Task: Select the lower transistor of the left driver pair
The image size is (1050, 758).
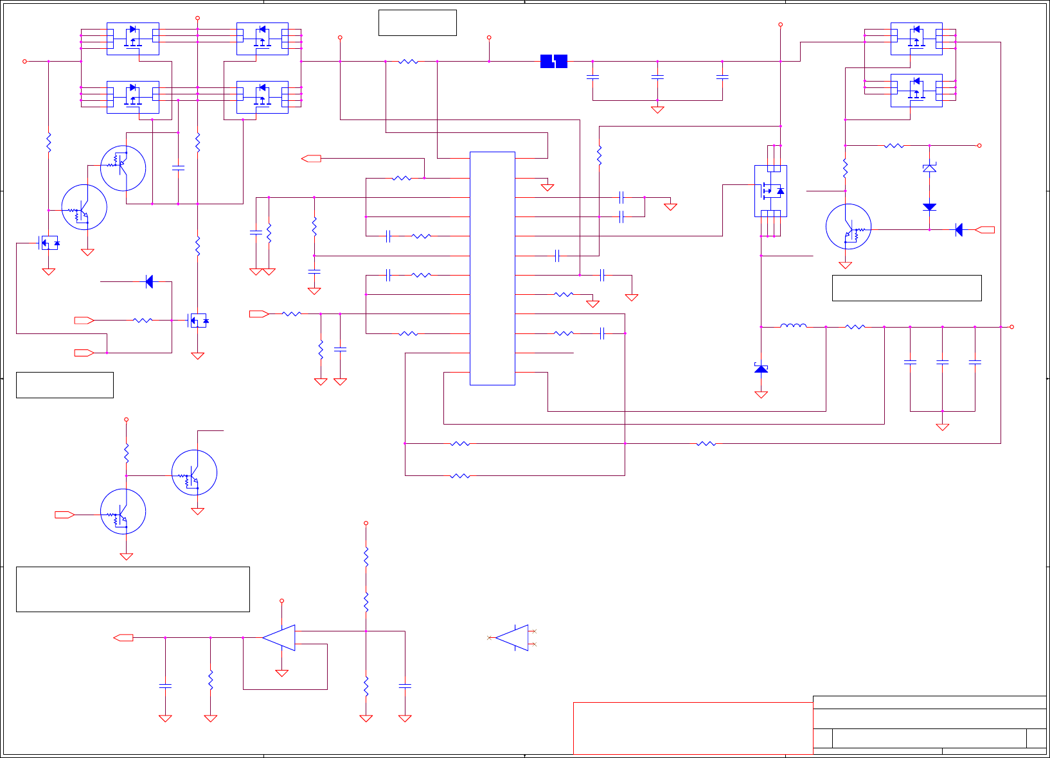Action: [x=84, y=207]
